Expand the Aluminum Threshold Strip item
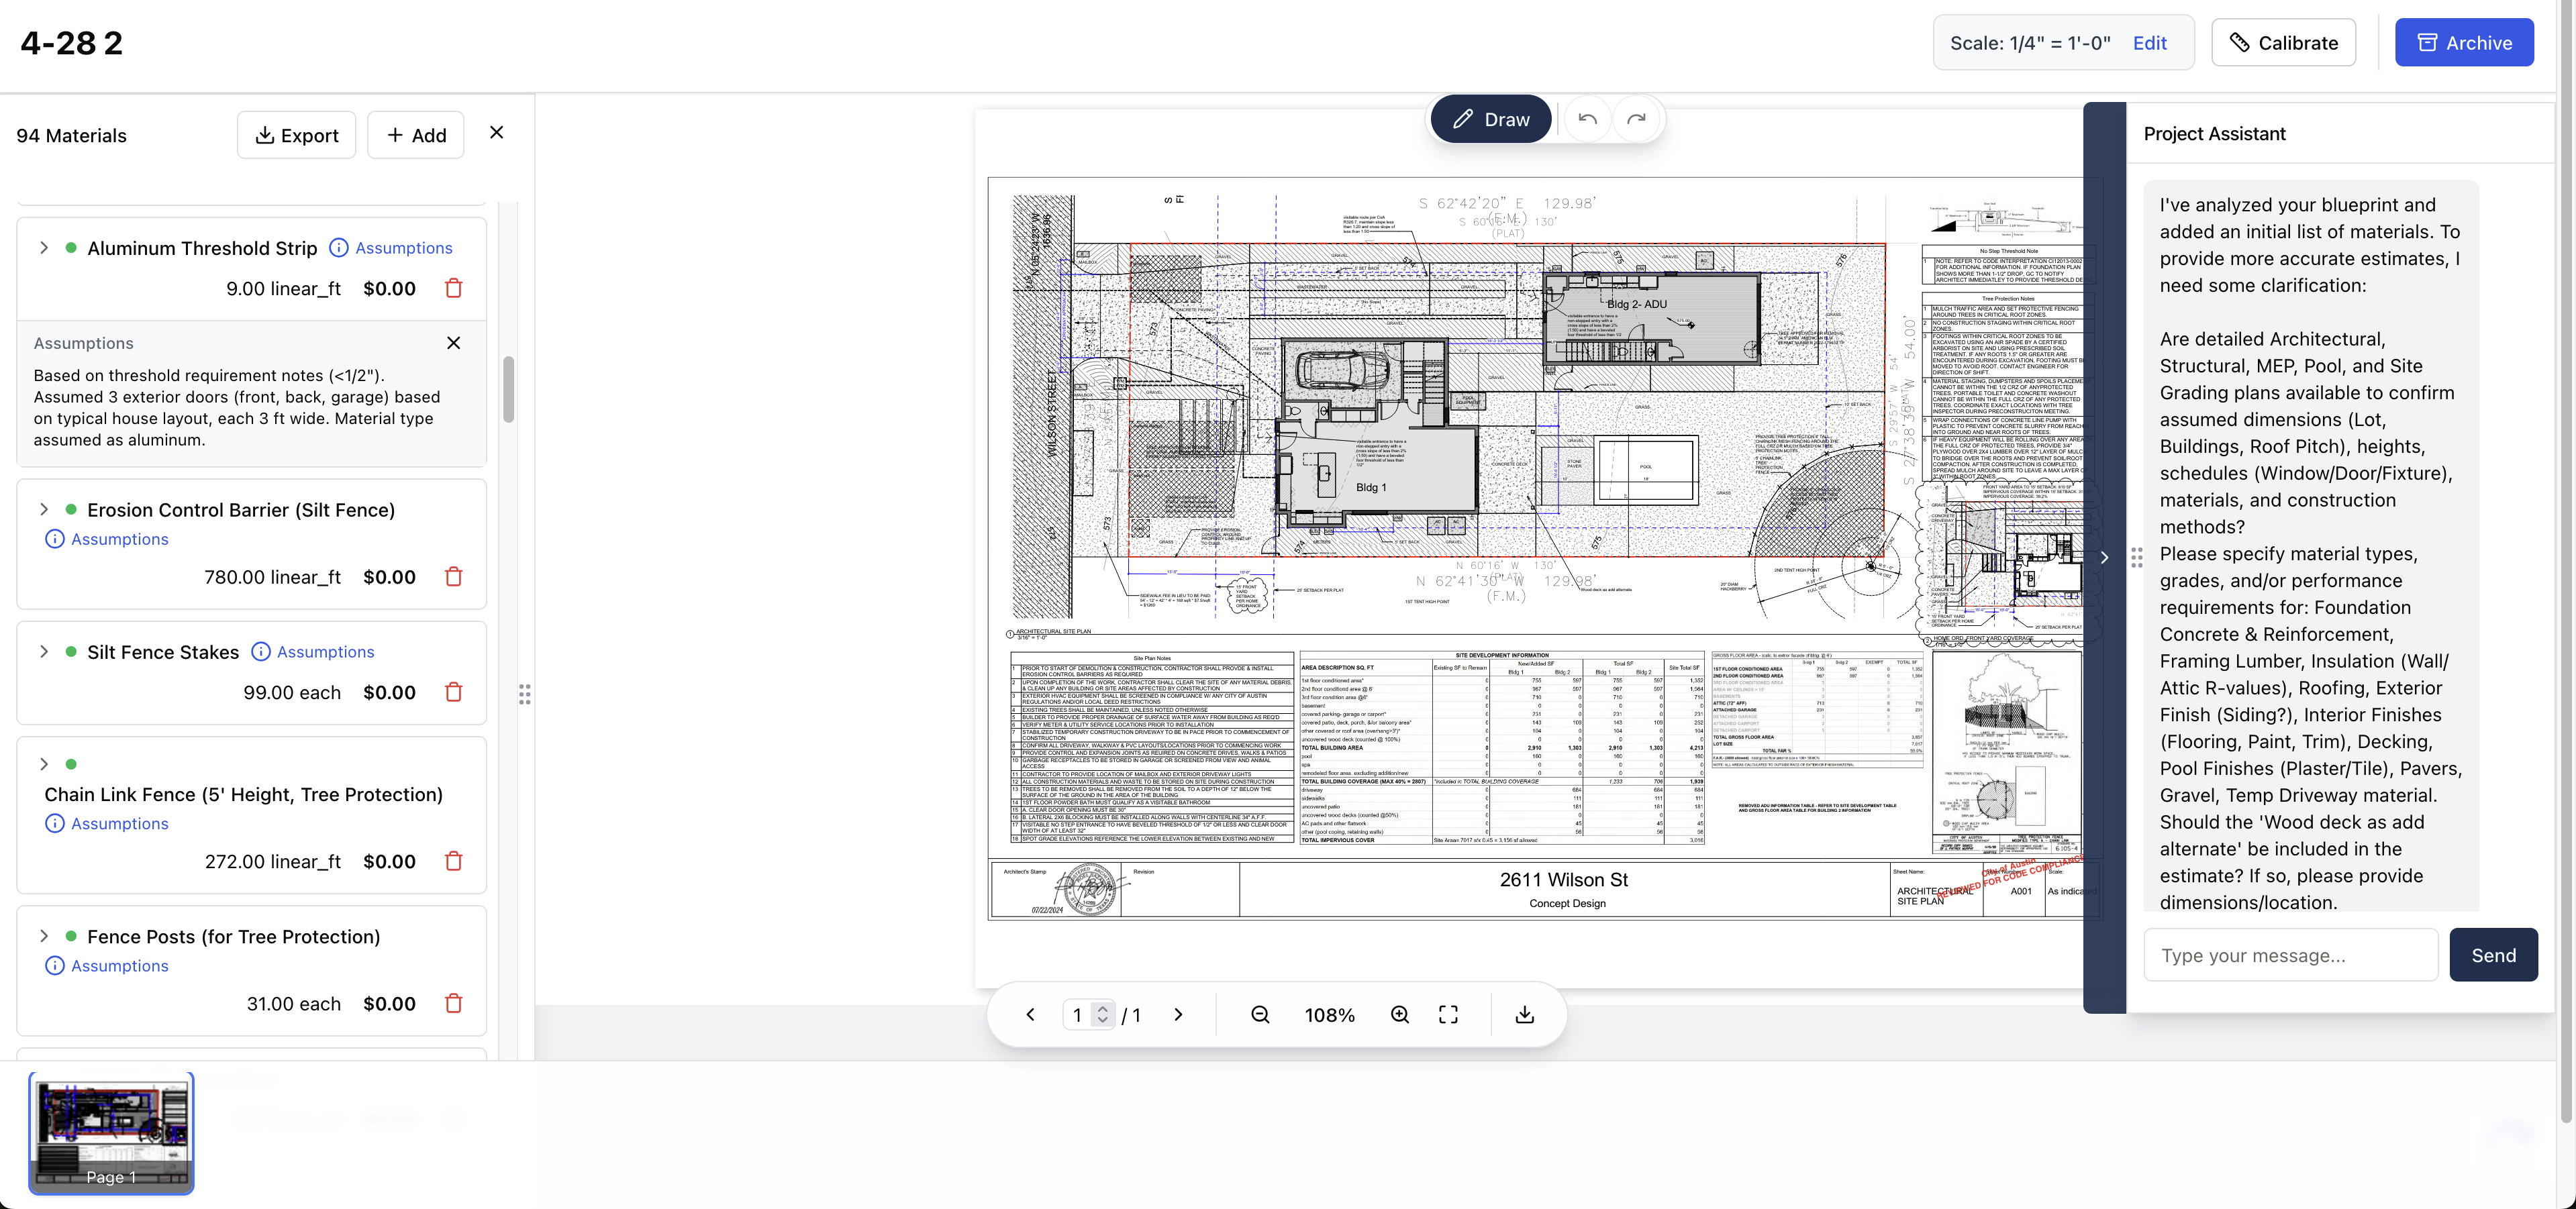Screen dimensions: 2576x1209 click(x=44, y=247)
